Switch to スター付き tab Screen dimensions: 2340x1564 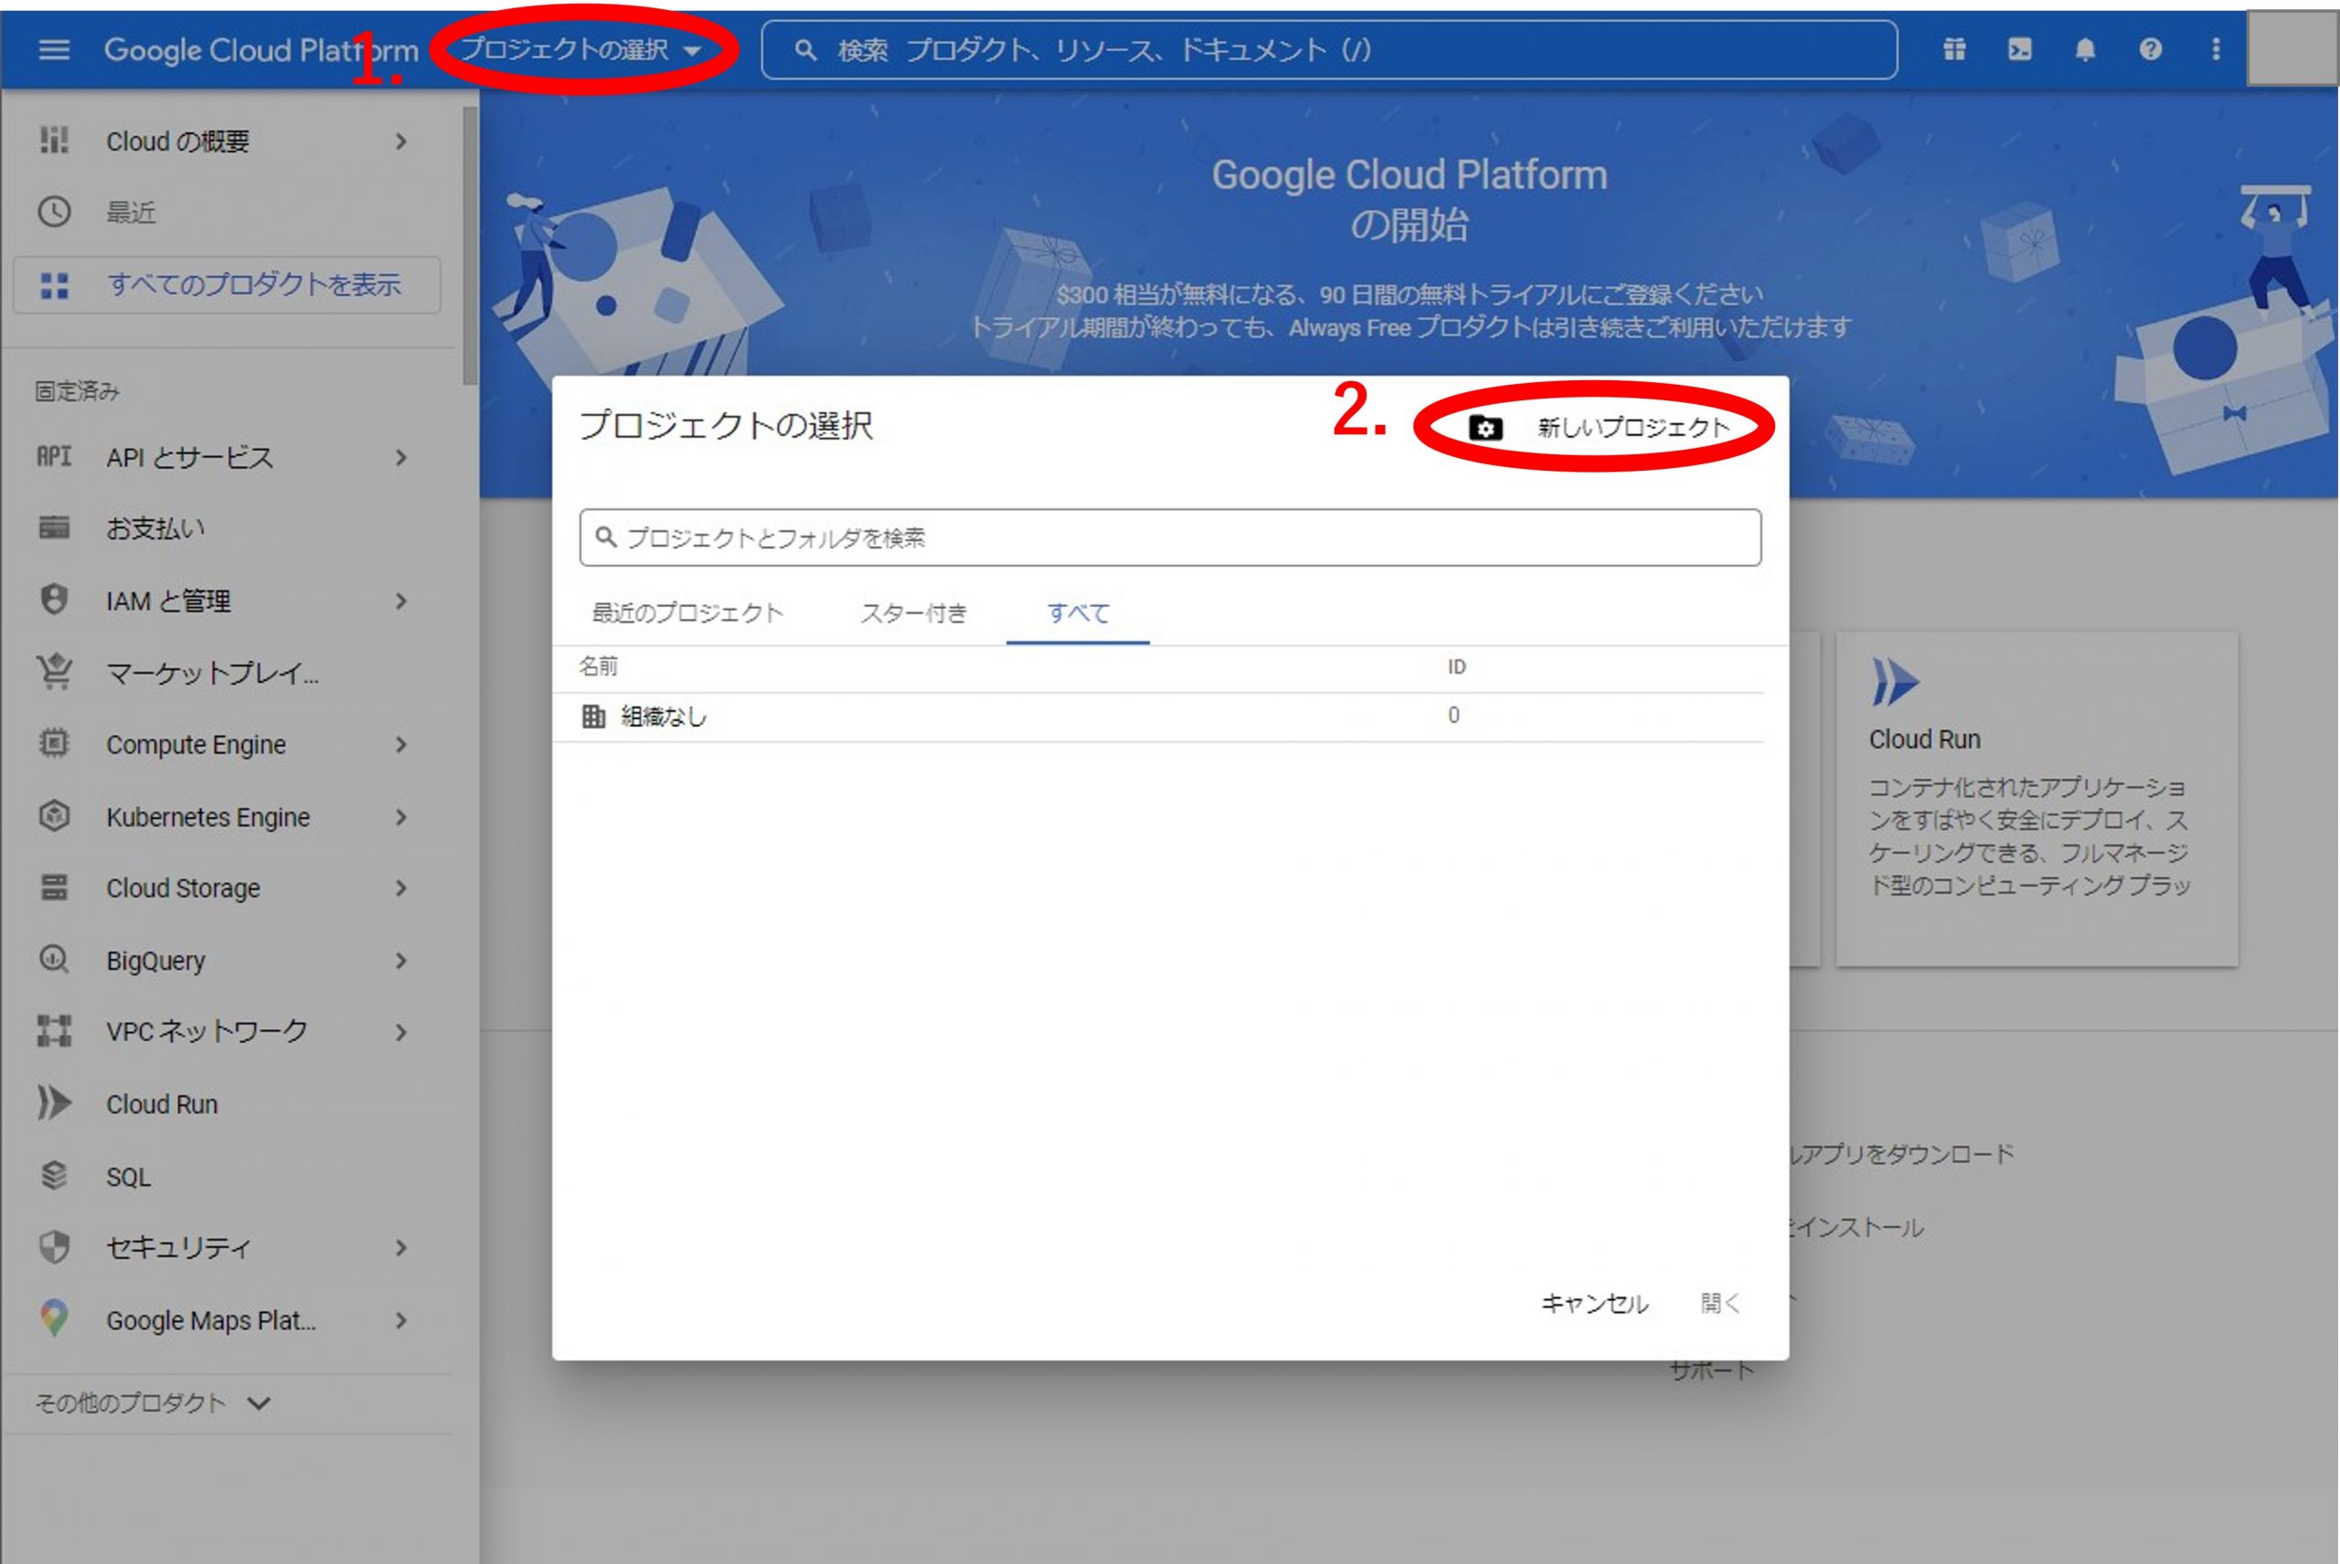tap(914, 613)
